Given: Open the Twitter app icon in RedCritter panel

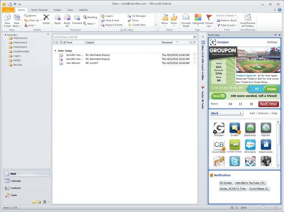Looking at the screenshot, I should (234, 161).
